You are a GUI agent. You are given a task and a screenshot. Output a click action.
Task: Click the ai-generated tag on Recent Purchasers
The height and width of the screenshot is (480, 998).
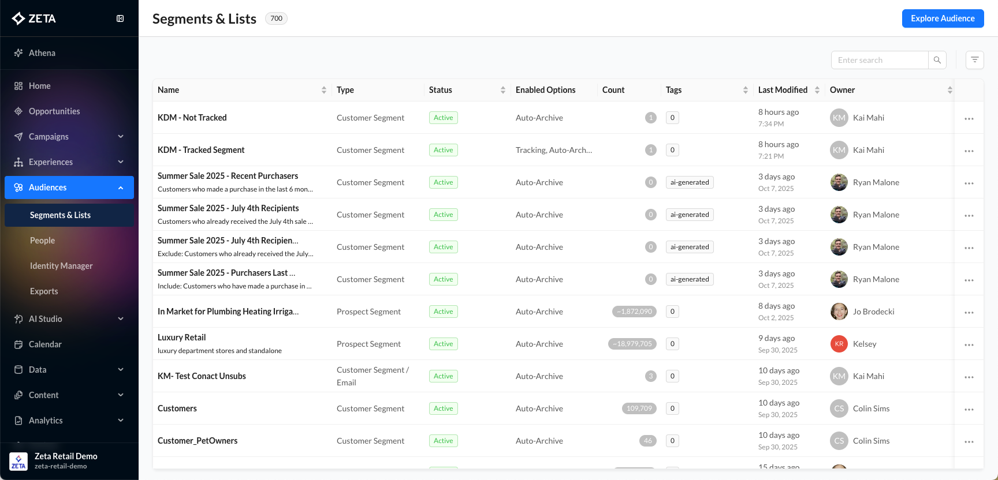tap(689, 182)
